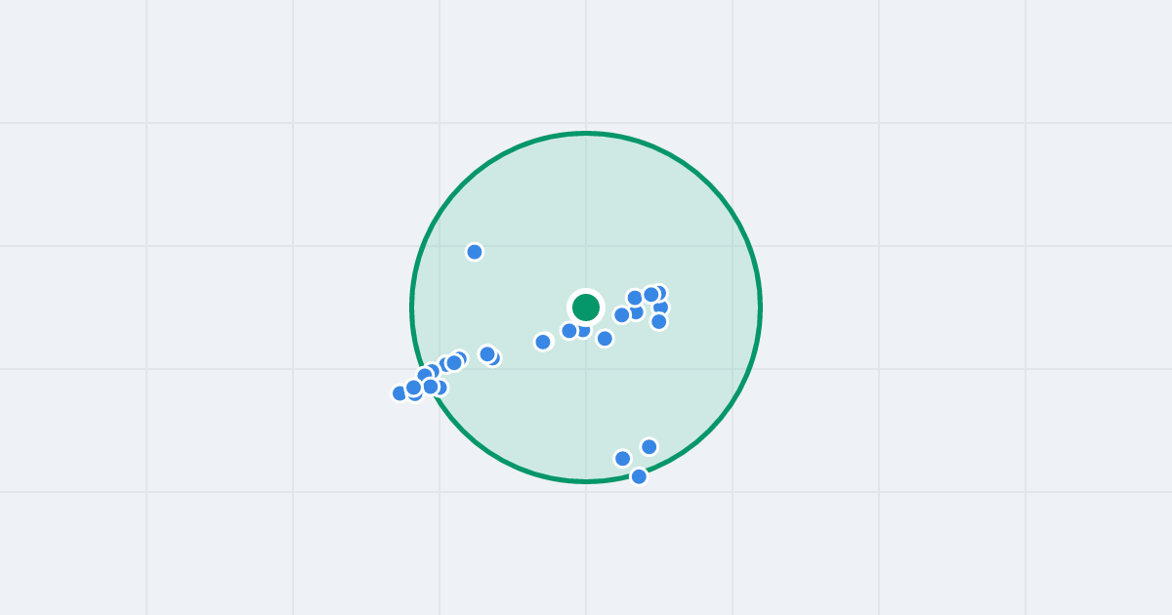Click the topmost front blue marker in the right cluster
This screenshot has height=615, width=1172.
651,294
